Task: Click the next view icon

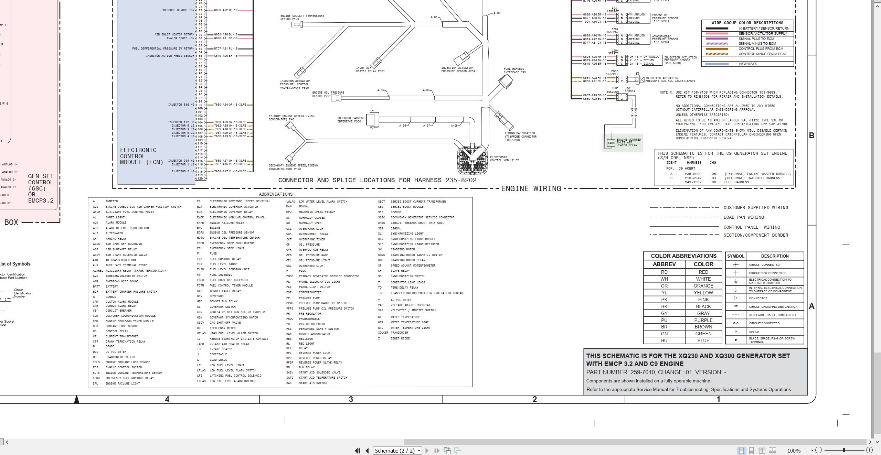Action: tap(458, 451)
